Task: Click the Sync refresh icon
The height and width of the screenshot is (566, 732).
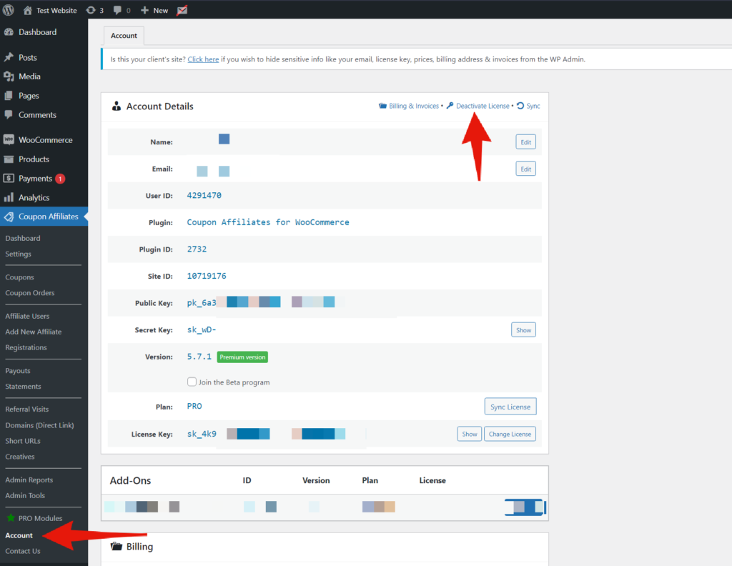Action: tap(520, 106)
